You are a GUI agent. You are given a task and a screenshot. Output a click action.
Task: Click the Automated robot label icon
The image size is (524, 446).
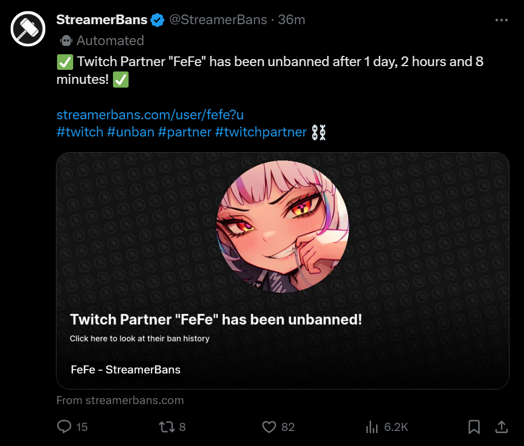pyautogui.click(x=67, y=41)
